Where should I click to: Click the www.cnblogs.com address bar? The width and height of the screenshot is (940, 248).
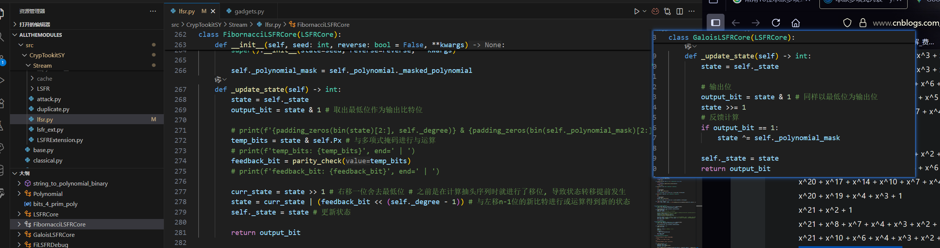[x=905, y=23]
